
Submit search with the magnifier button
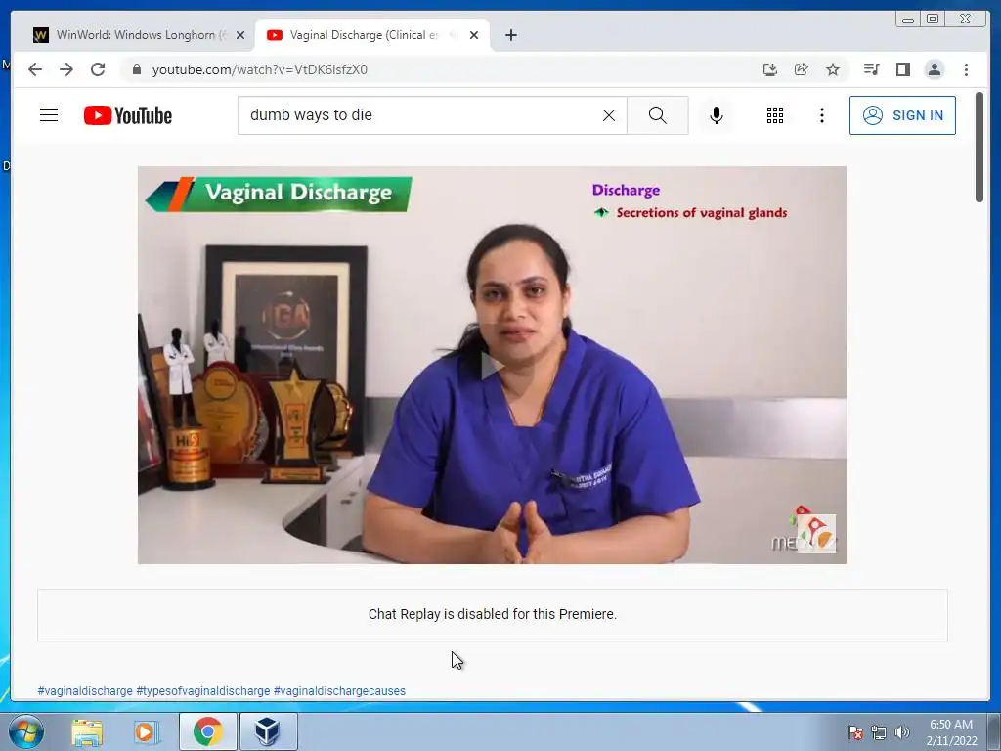click(658, 115)
